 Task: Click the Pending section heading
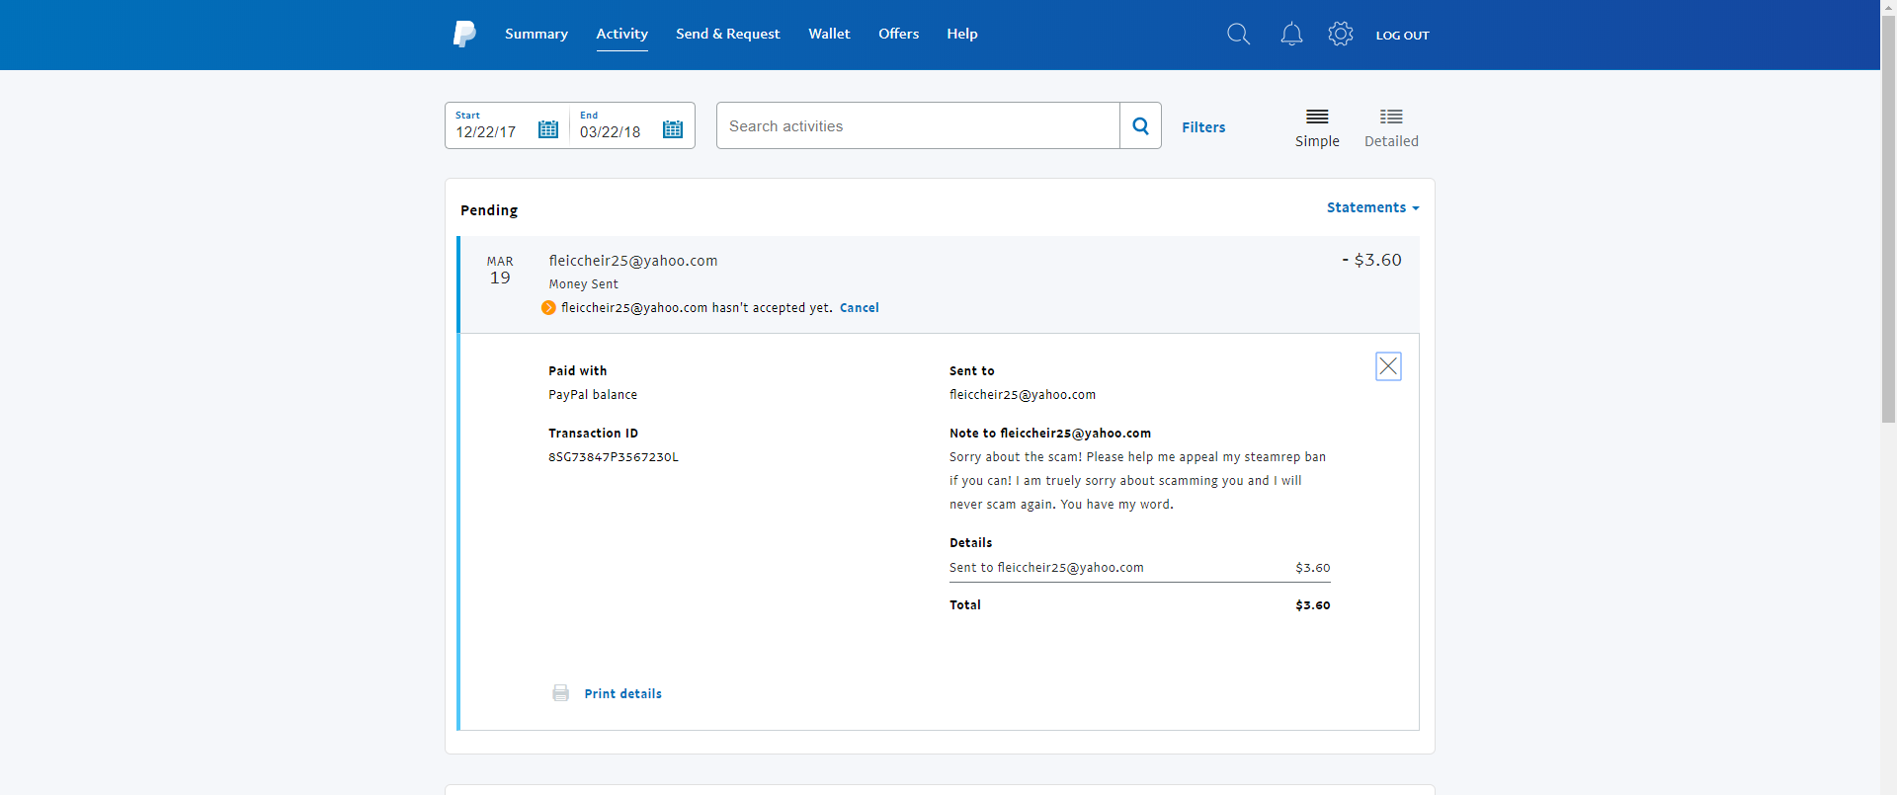[x=489, y=210]
